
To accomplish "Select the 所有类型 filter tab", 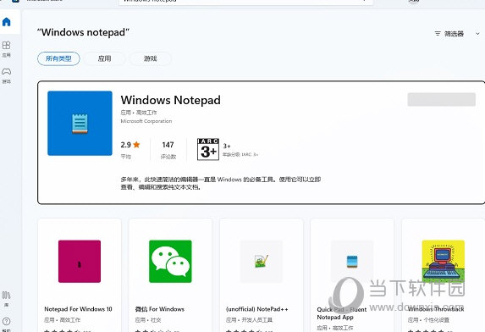I will click(58, 58).
